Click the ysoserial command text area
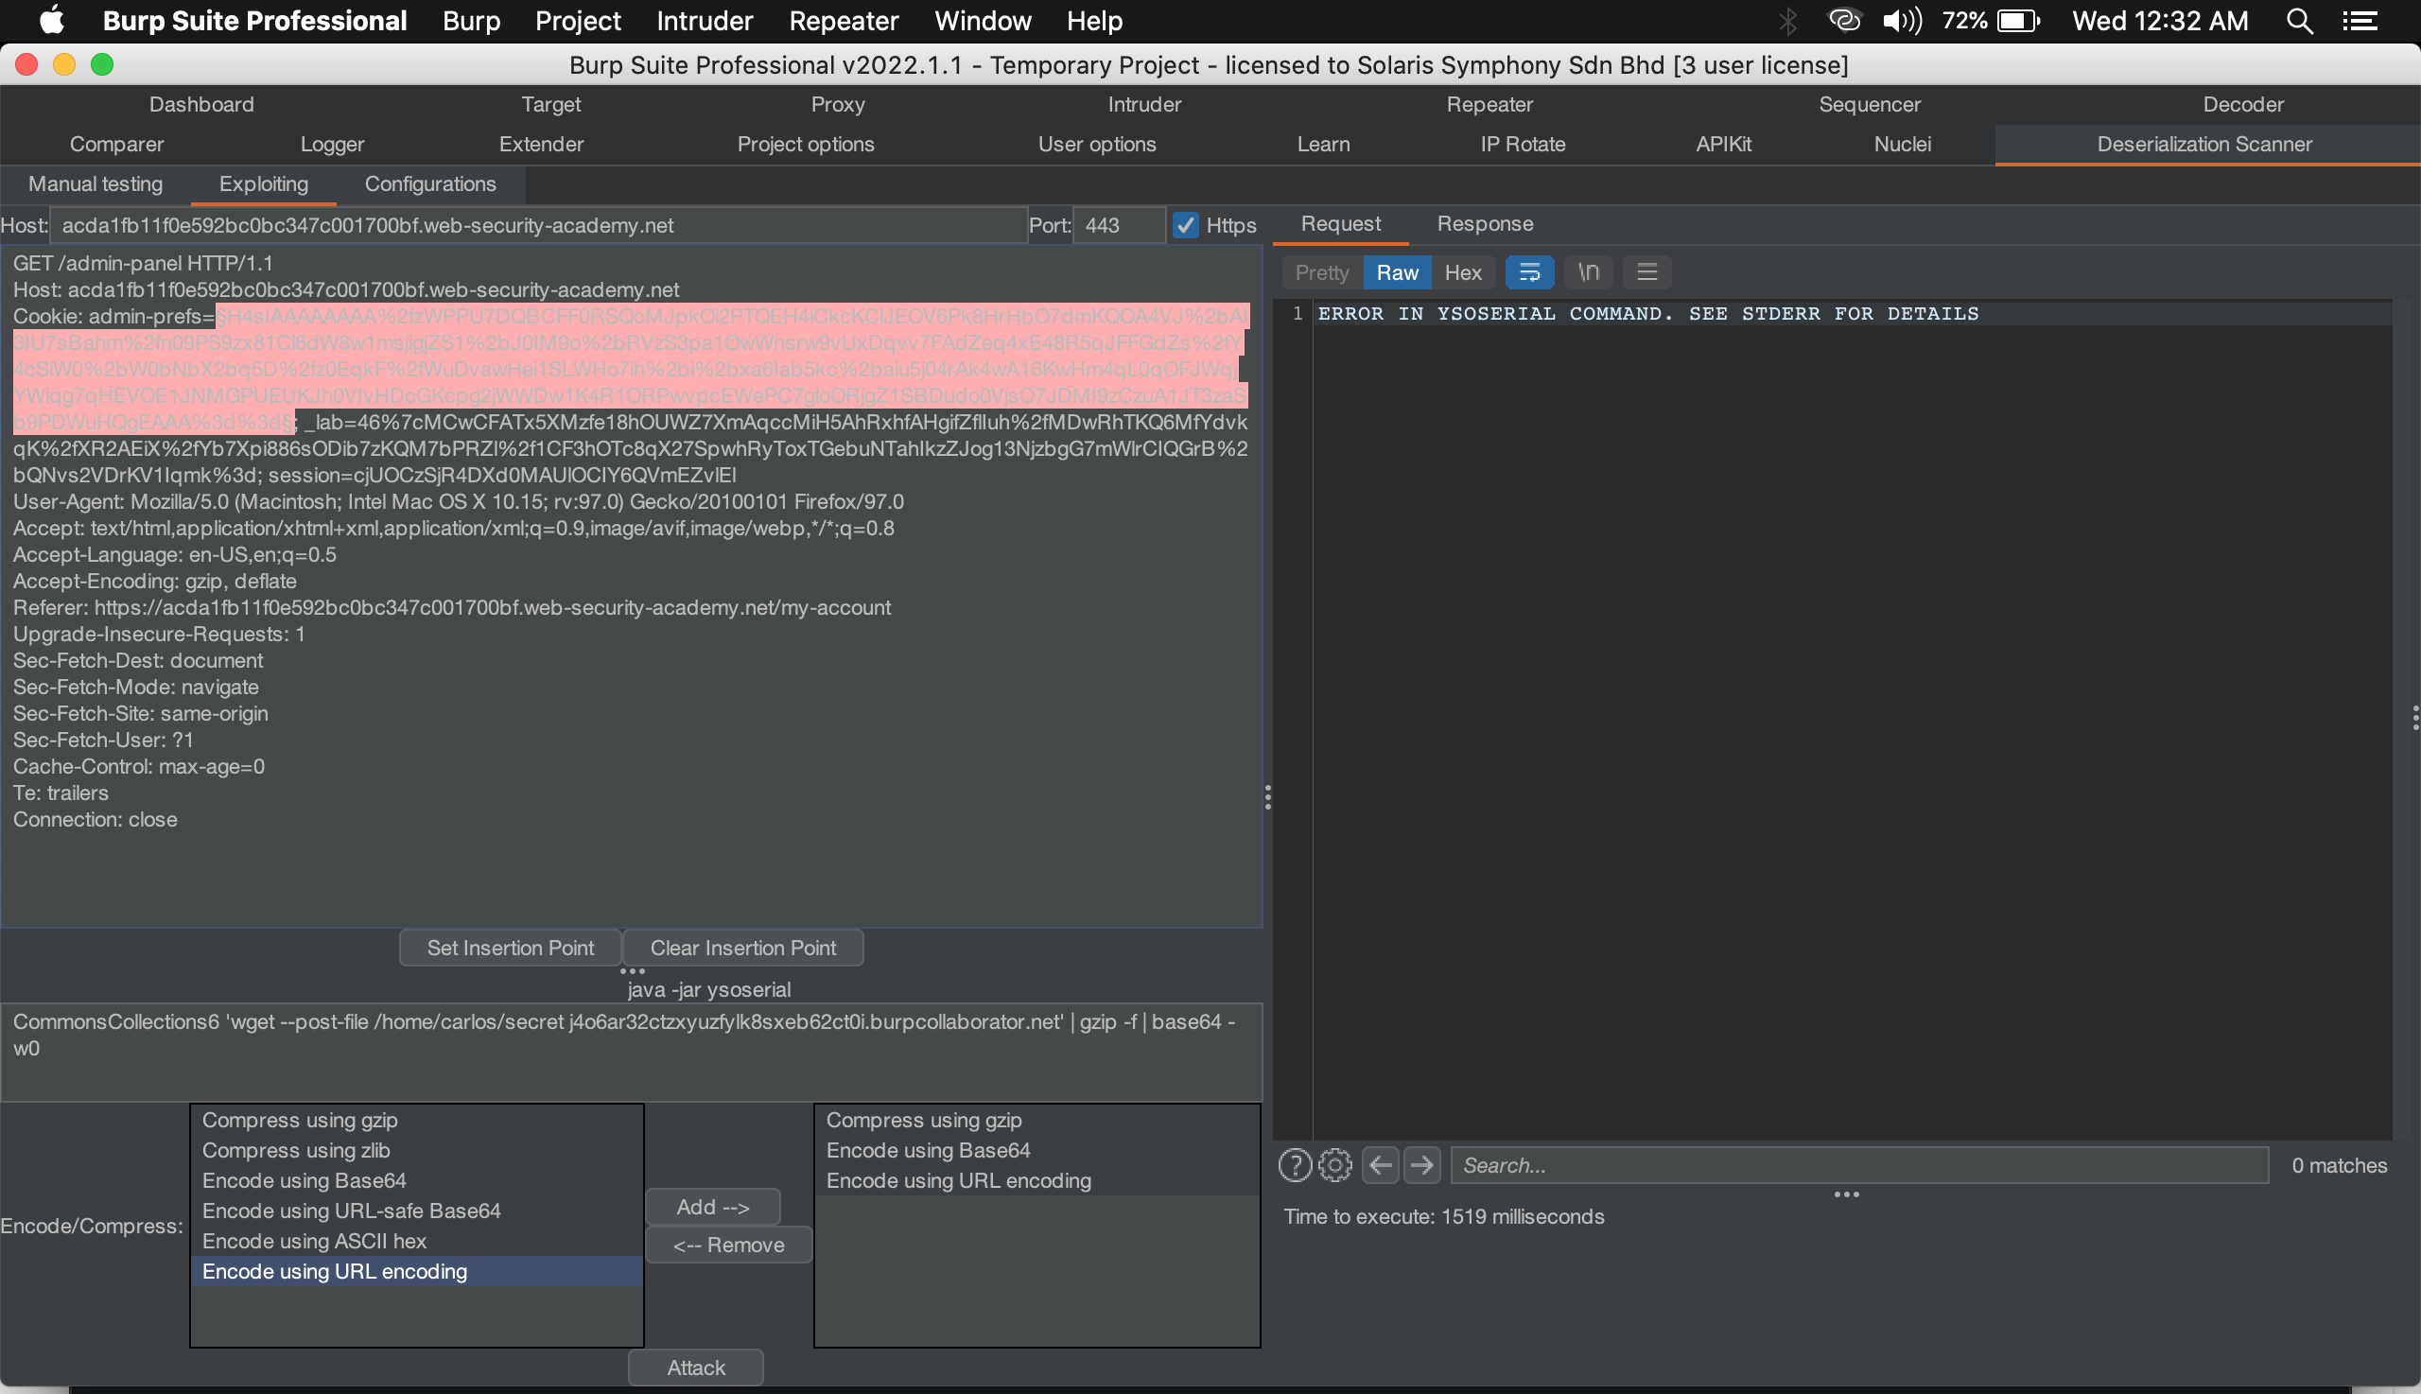This screenshot has width=2421, height=1394. (x=631, y=1052)
